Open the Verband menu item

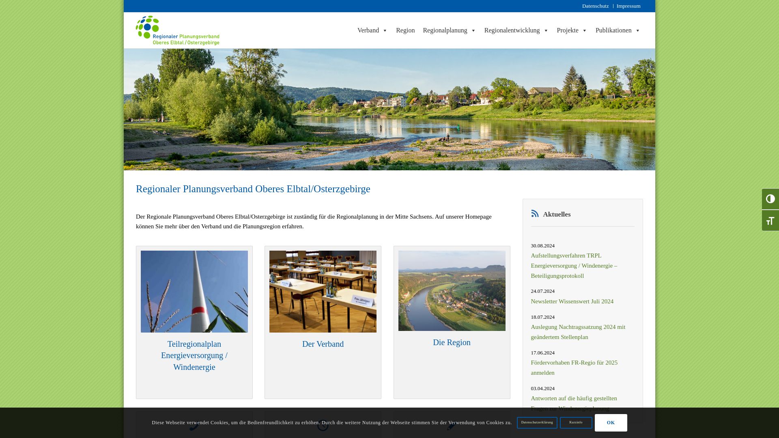click(368, 30)
